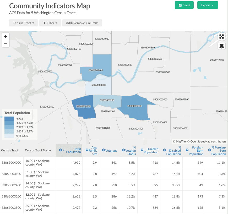This screenshot has width=228, height=214.
Task: Open the Export dropdown menu
Action: 207,5
